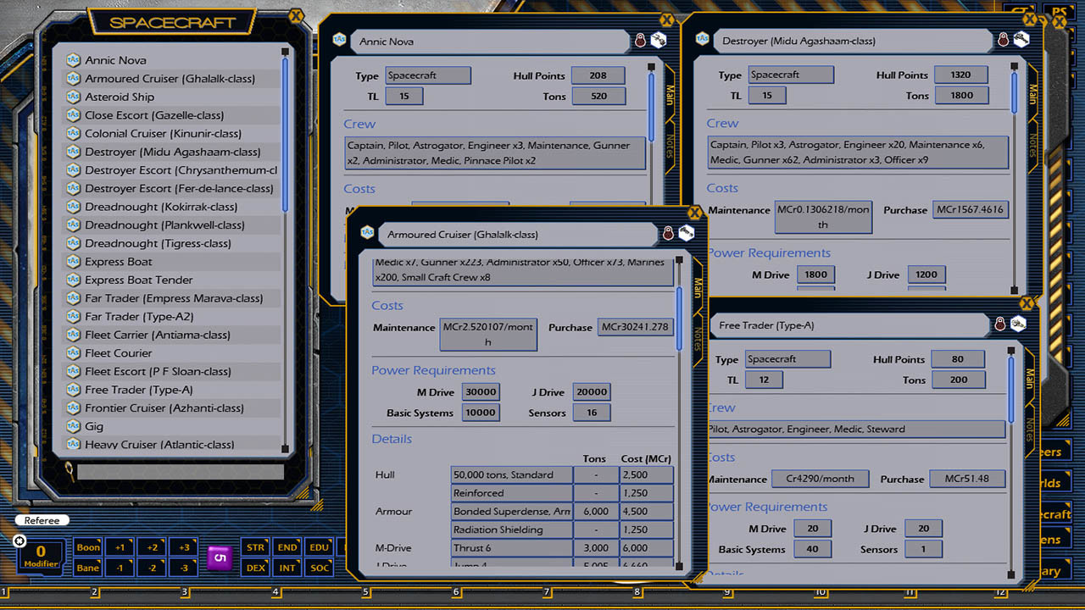Click the spacecraft icon beside the Free Trader title

coord(1020,324)
